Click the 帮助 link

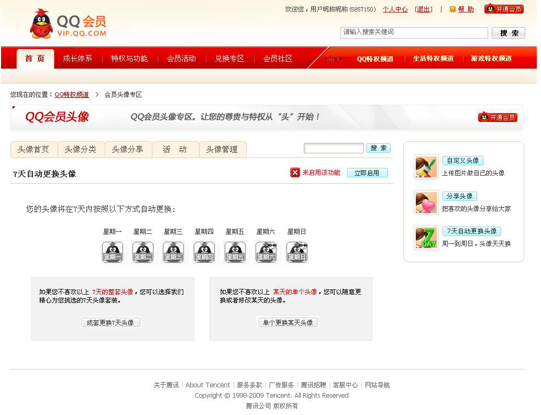(x=466, y=9)
